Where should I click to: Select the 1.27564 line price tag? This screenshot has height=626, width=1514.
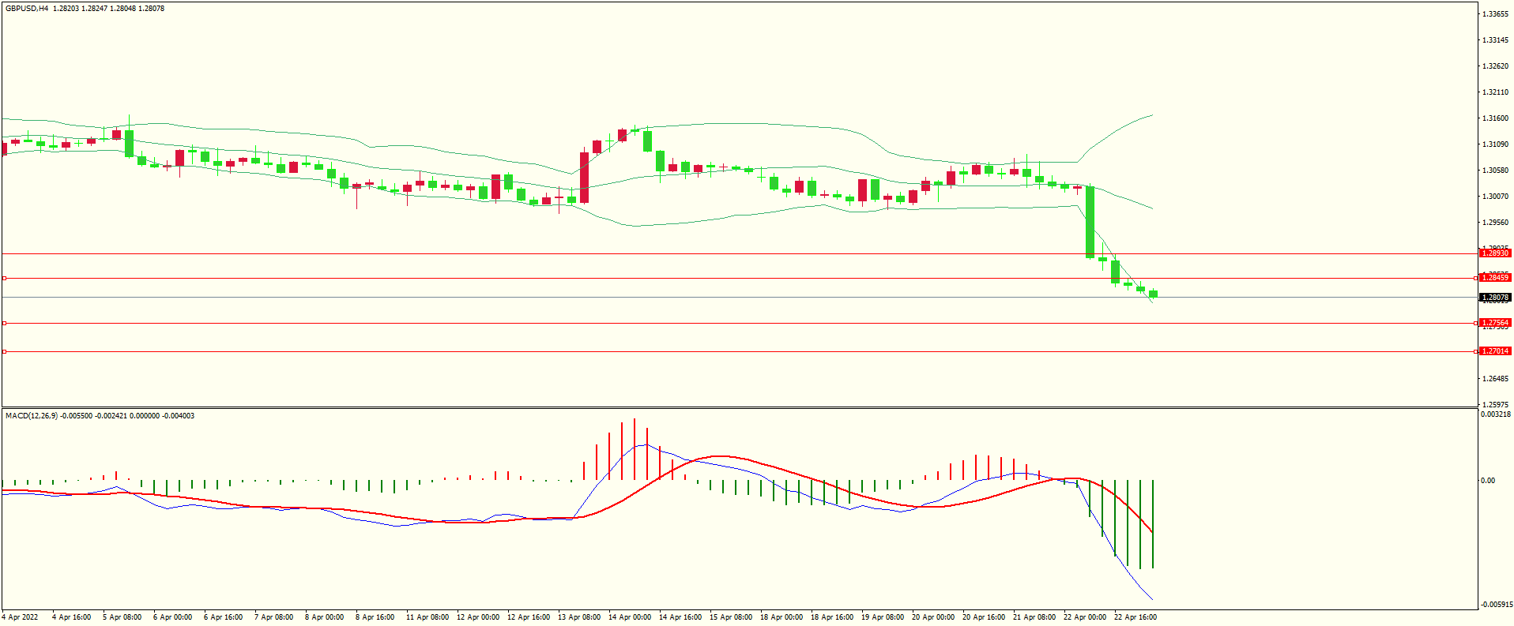point(1495,323)
